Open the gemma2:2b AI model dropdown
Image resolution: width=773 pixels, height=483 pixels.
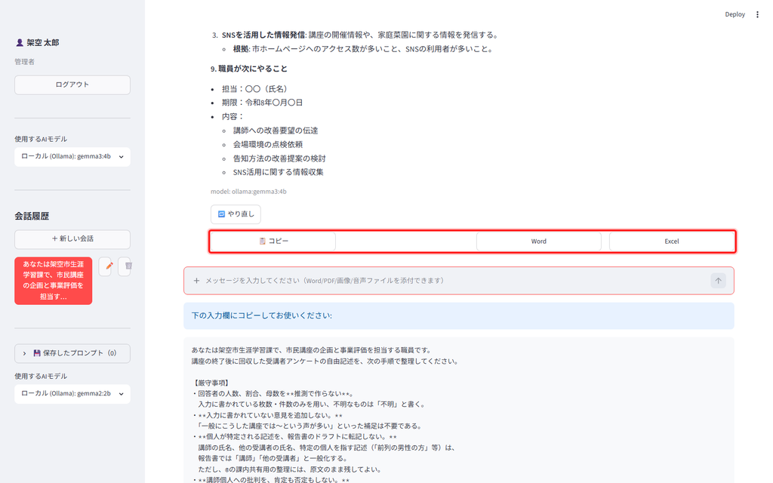tap(72, 394)
